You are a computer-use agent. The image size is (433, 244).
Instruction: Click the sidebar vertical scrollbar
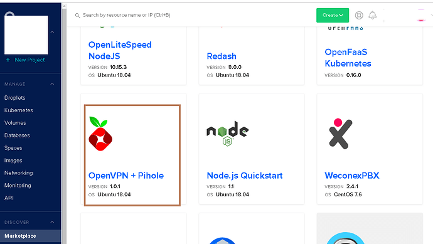click(x=64, y=126)
